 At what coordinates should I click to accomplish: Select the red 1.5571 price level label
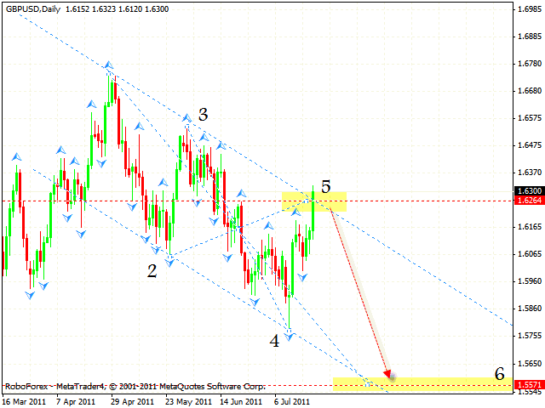tap(530, 385)
